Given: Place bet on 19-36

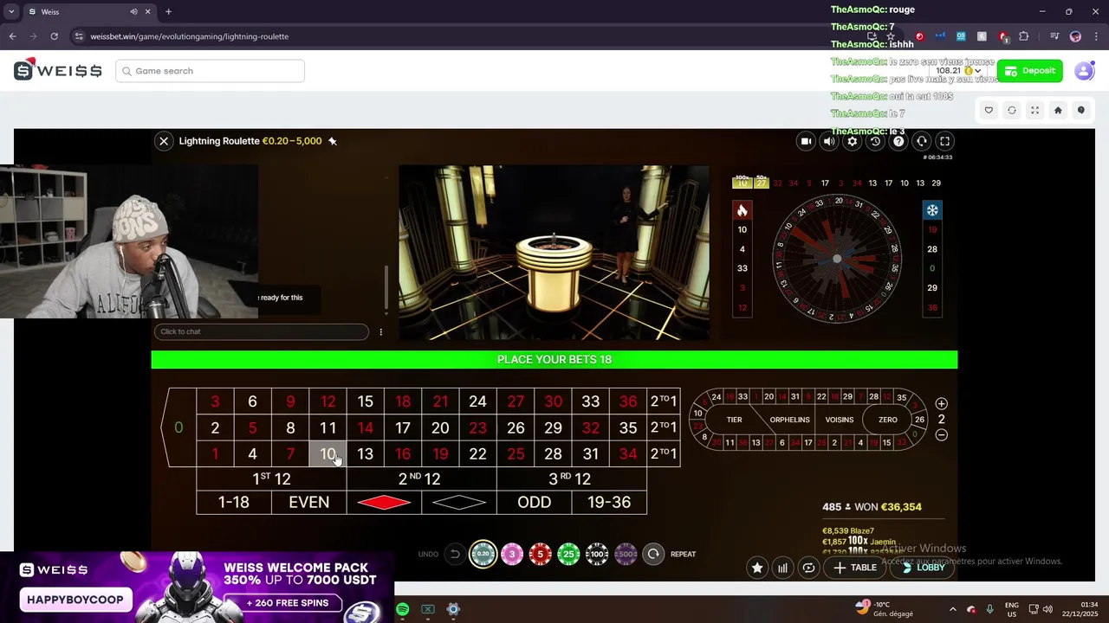Looking at the screenshot, I should [609, 503].
